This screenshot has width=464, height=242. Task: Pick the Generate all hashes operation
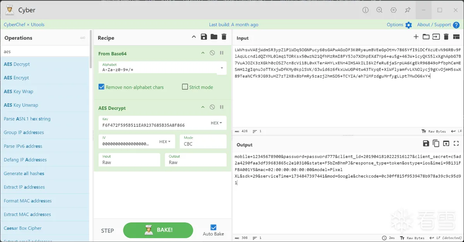[44, 173]
